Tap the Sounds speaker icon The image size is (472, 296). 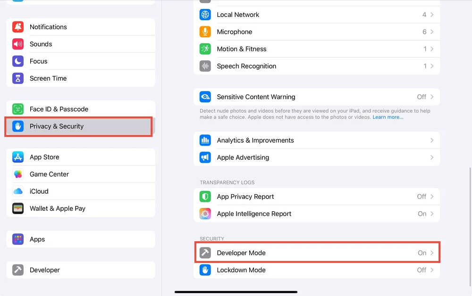18,44
